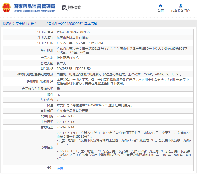Select product name 持续正压呼吸机
Viewport: 197px width, 175px height.
click(x=68, y=58)
